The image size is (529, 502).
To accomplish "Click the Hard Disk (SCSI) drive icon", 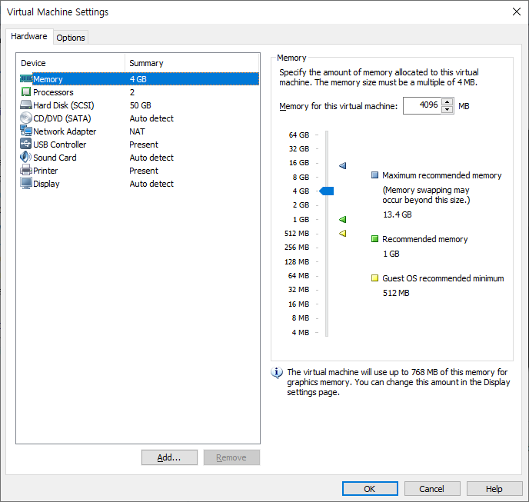I will (26, 105).
